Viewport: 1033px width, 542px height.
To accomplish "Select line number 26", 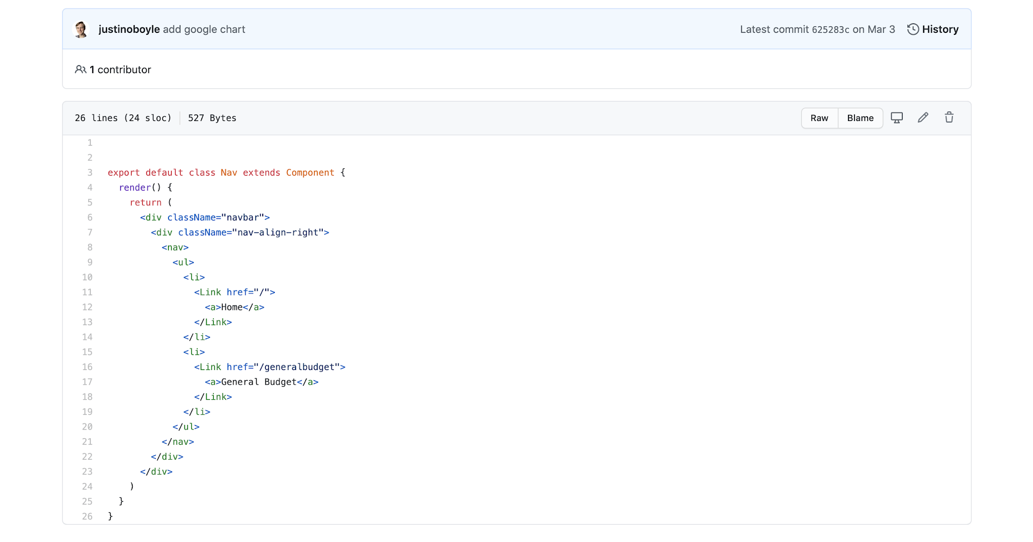I will pyautogui.click(x=87, y=516).
